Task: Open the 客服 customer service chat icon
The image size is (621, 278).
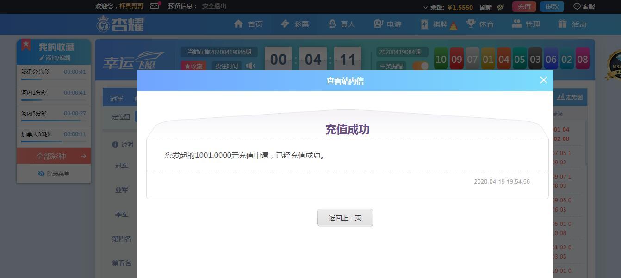Action: click(x=577, y=6)
